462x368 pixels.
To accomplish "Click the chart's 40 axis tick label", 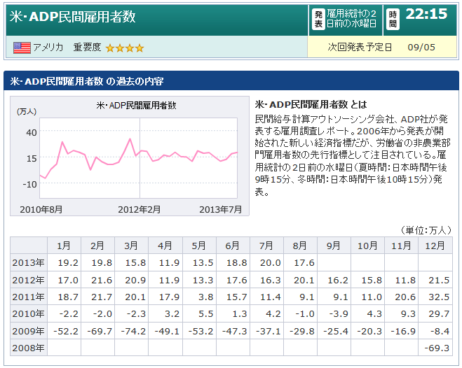I will (32, 132).
